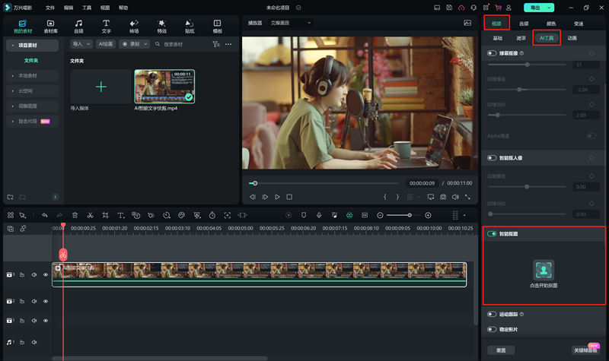
Task: Click the marker shield icon on timeline toolbar
Action: pos(304,215)
